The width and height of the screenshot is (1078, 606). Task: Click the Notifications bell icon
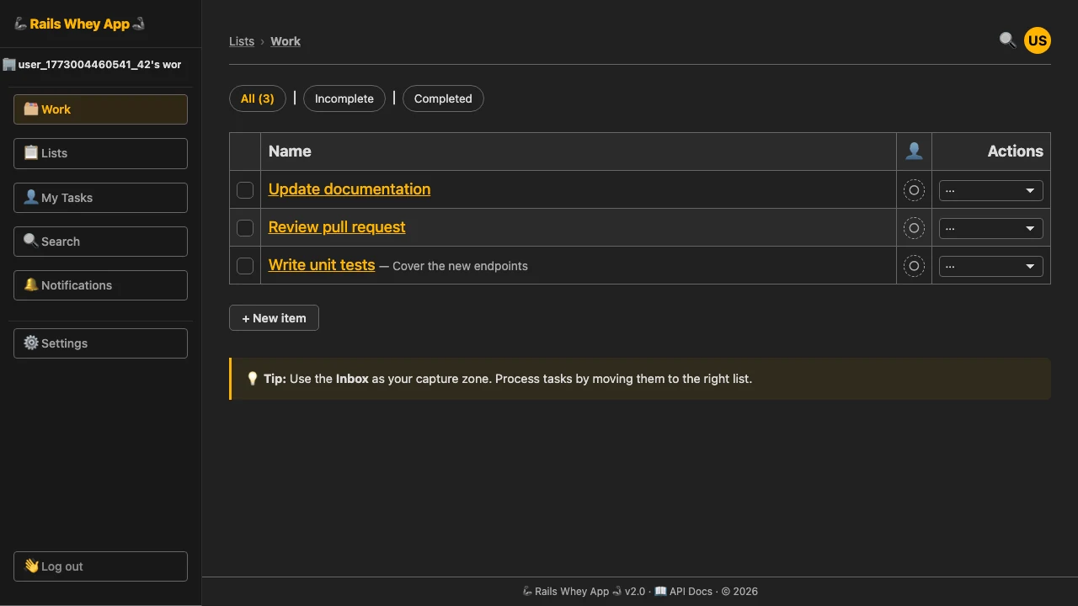click(31, 284)
